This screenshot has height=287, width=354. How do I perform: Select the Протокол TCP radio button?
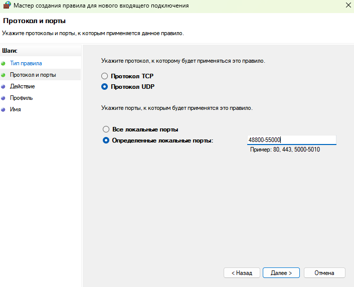pyautogui.click(x=104, y=76)
